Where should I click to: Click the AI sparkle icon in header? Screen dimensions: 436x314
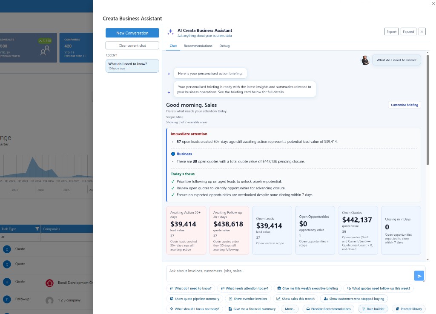click(x=170, y=32)
